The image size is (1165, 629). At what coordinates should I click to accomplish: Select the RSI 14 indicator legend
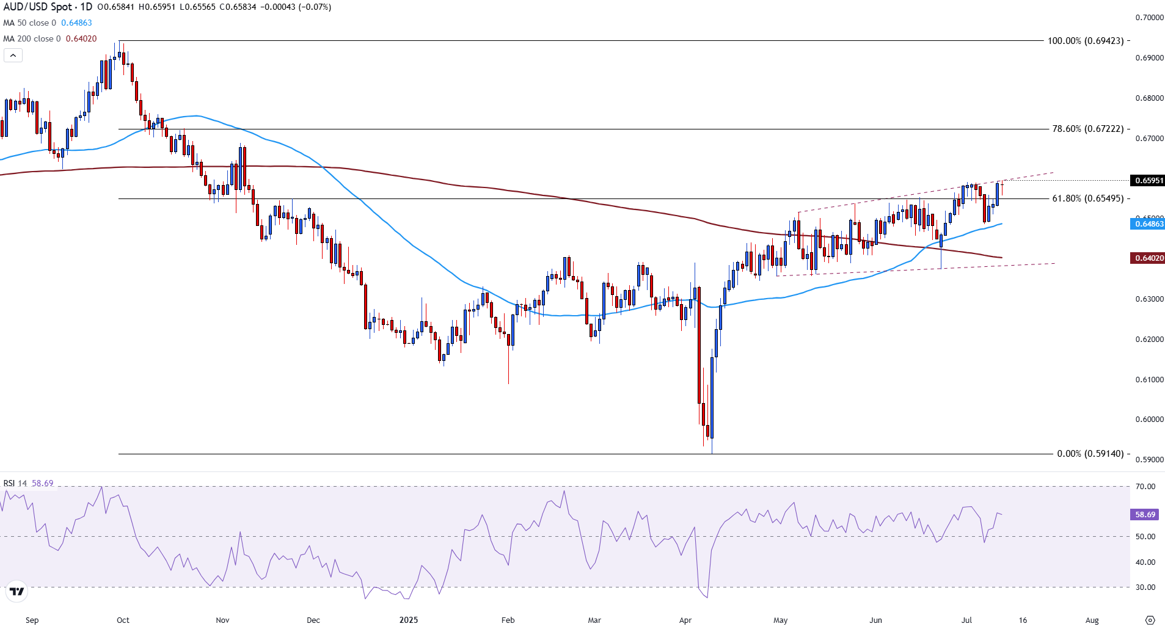pyautogui.click(x=16, y=483)
